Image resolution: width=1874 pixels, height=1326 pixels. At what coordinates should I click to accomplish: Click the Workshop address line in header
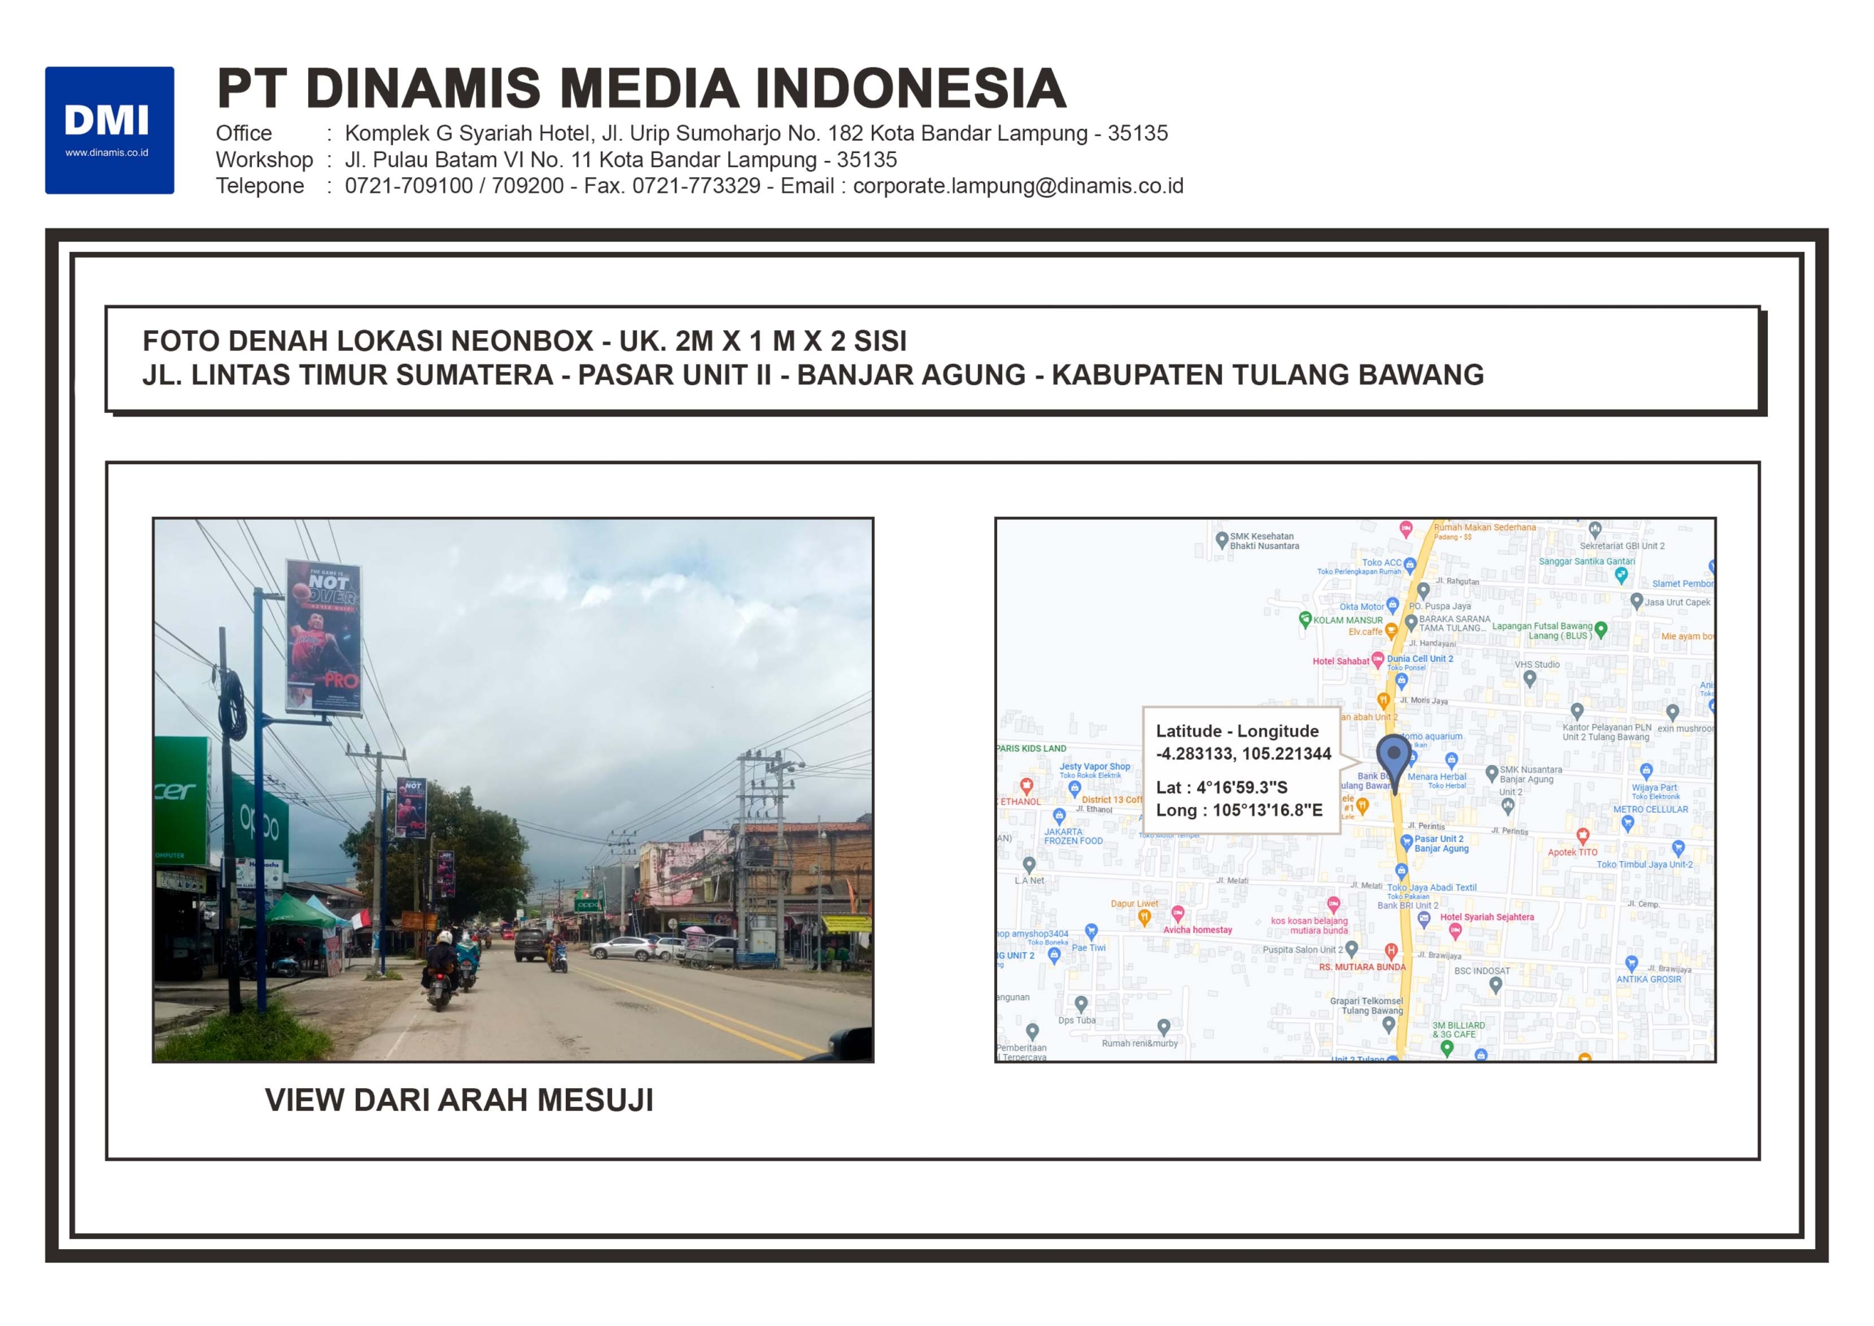(x=556, y=160)
